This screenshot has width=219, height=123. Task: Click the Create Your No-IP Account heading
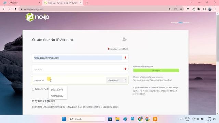[x=52, y=40]
